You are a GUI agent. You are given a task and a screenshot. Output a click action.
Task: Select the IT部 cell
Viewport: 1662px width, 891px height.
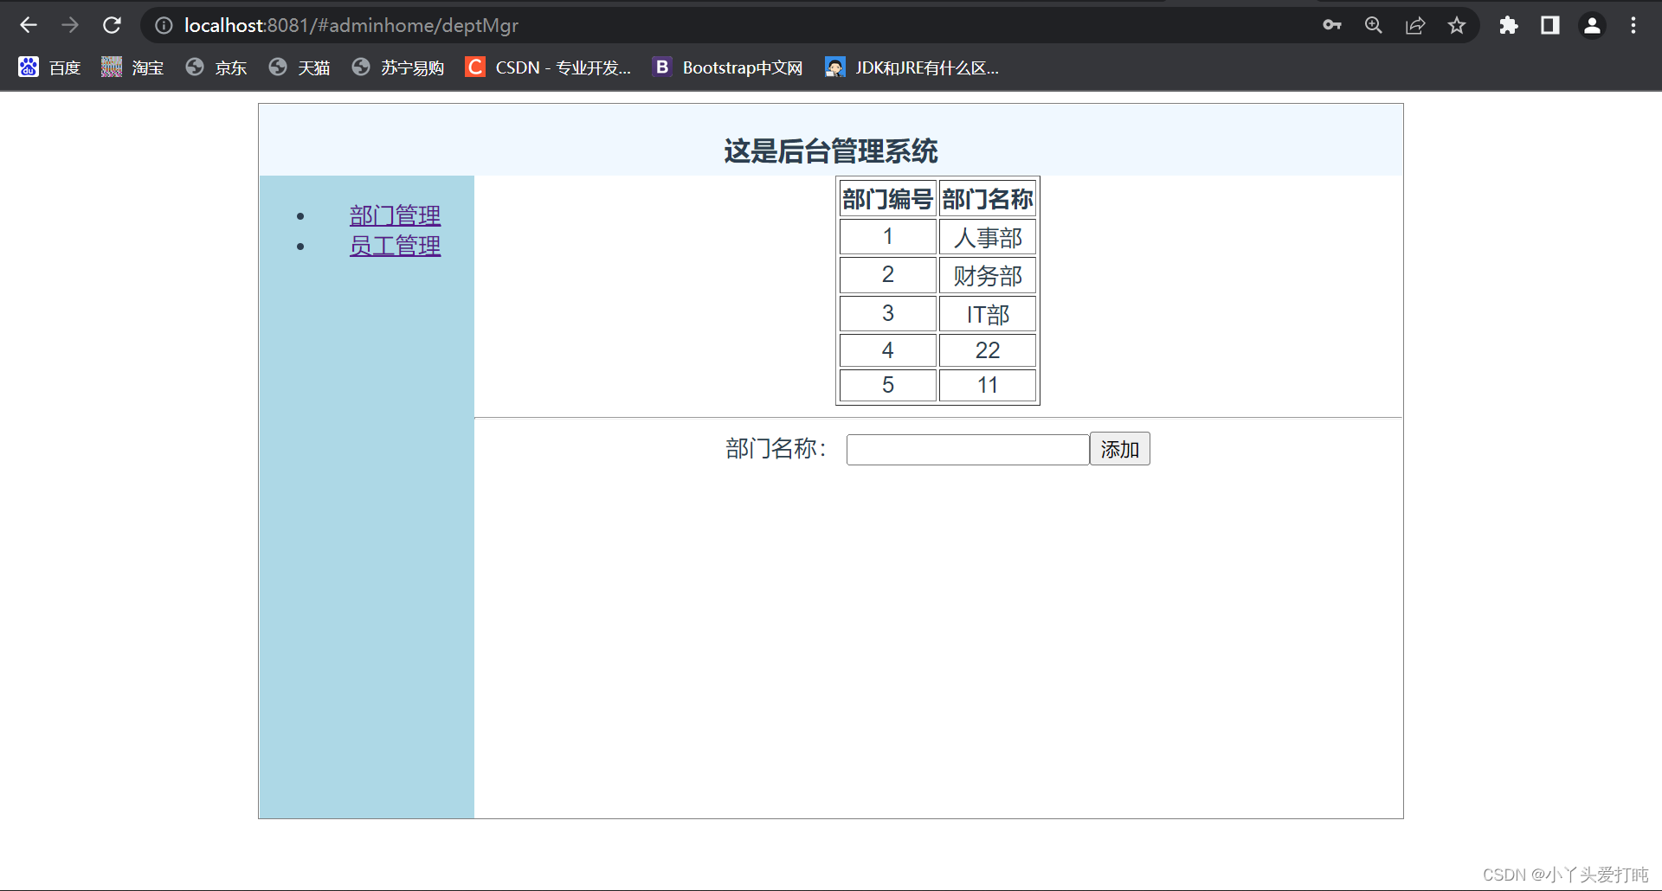pyautogui.click(x=988, y=313)
